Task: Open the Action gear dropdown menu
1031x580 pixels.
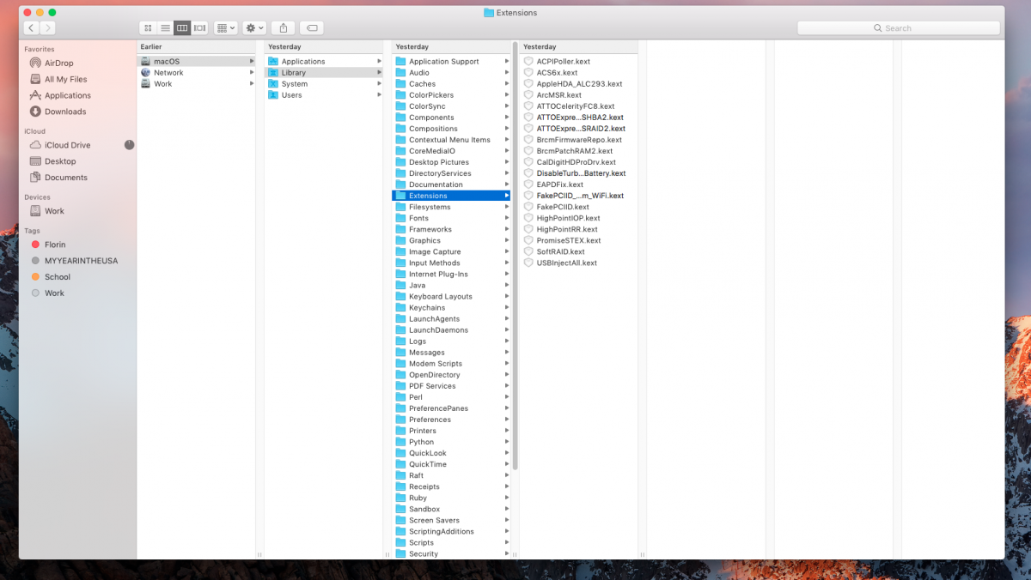Action: click(254, 28)
